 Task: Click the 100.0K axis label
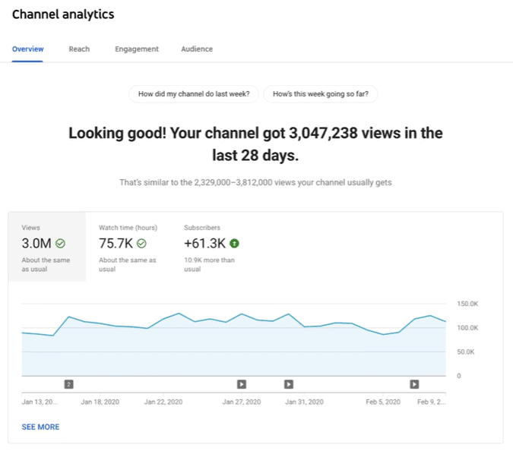tap(467, 328)
